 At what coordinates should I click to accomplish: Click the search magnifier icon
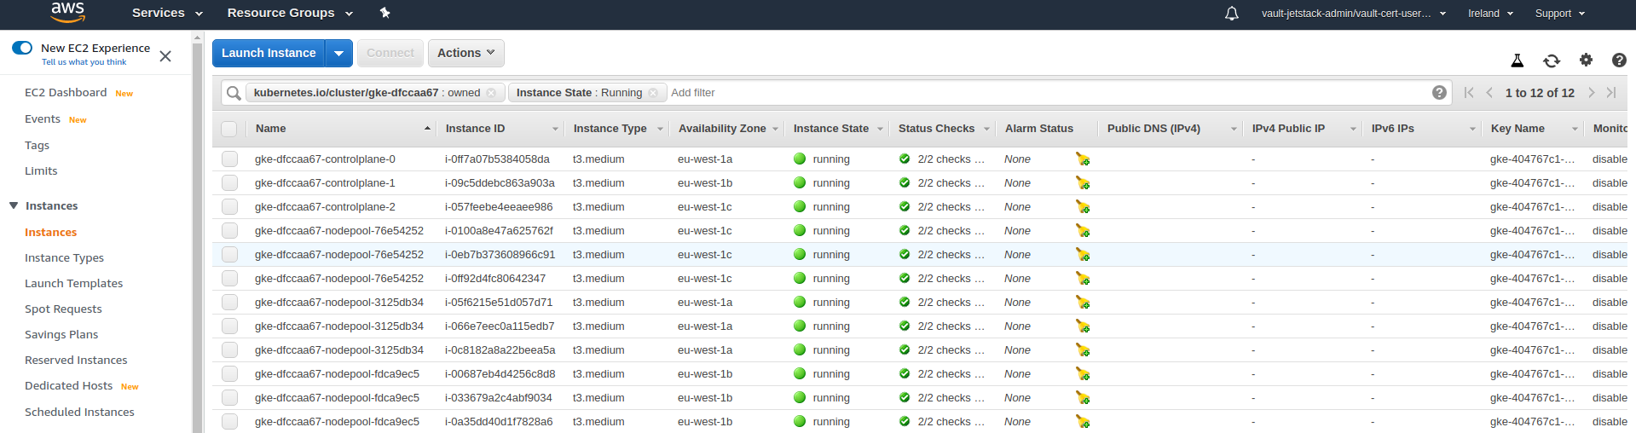[x=234, y=93]
